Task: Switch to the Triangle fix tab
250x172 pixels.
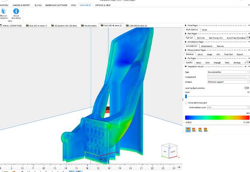Action: (217, 63)
